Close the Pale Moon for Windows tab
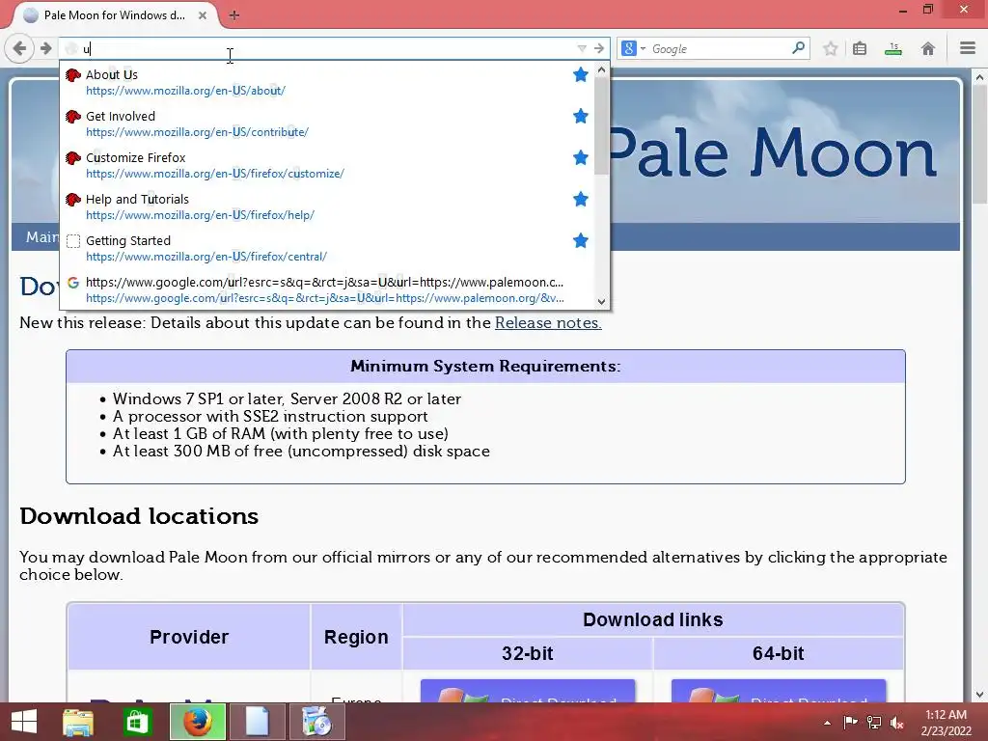988x741 pixels. click(203, 15)
